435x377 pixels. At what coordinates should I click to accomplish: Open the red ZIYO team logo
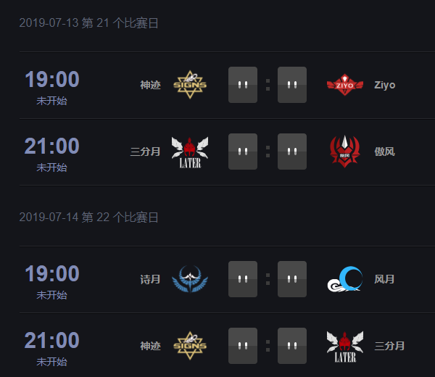pos(345,85)
